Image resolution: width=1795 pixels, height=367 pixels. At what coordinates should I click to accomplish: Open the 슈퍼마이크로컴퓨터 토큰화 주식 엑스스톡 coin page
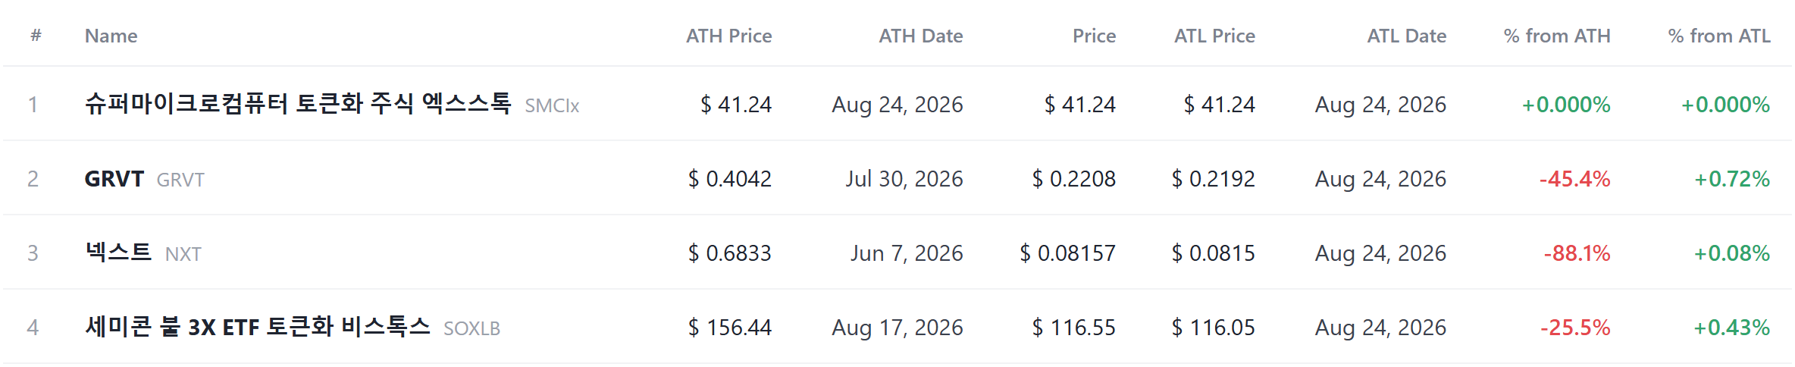pos(298,103)
